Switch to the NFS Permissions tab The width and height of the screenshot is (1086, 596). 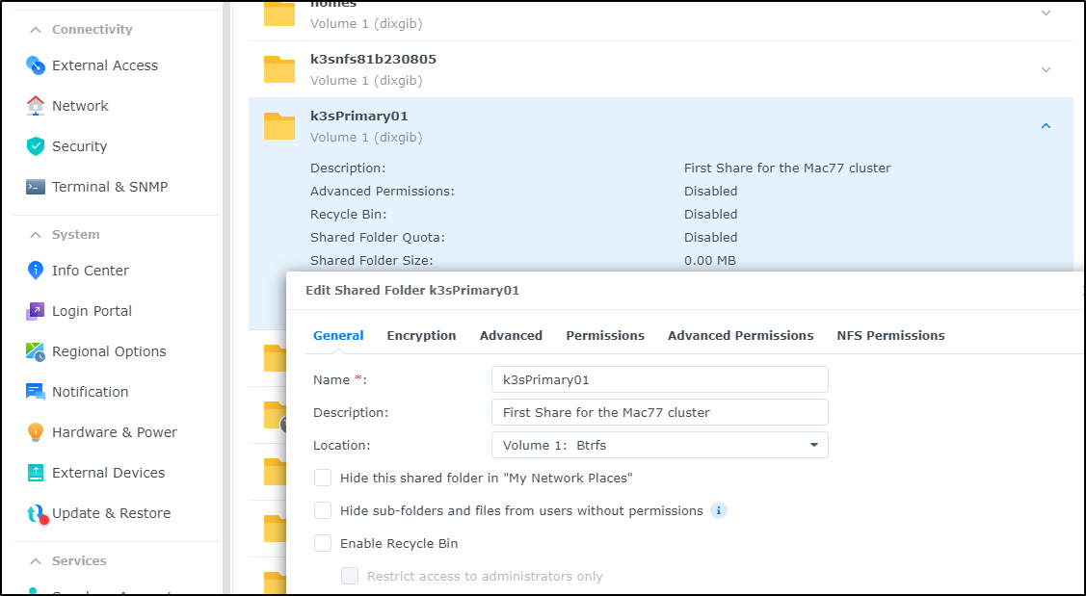coord(890,336)
